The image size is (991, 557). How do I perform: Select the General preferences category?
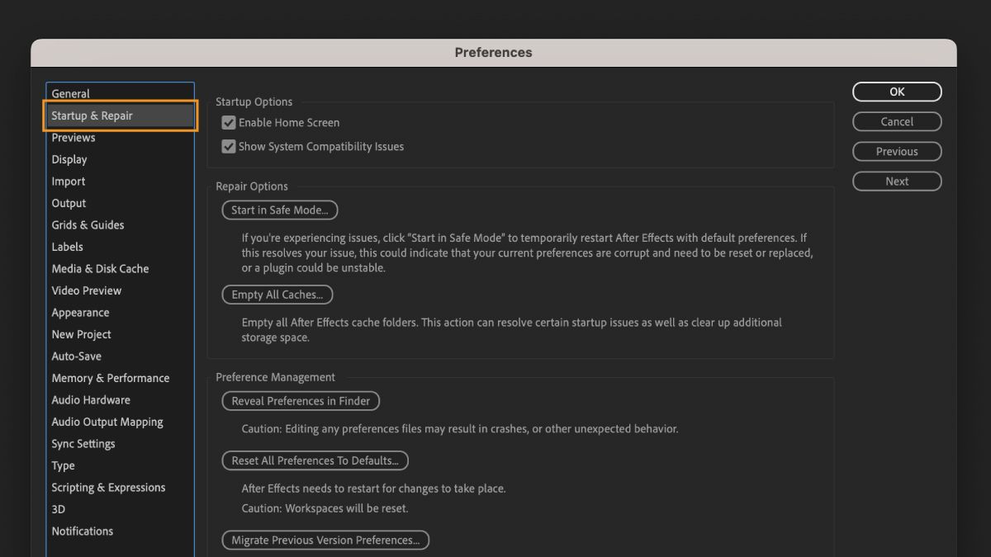pos(70,93)
